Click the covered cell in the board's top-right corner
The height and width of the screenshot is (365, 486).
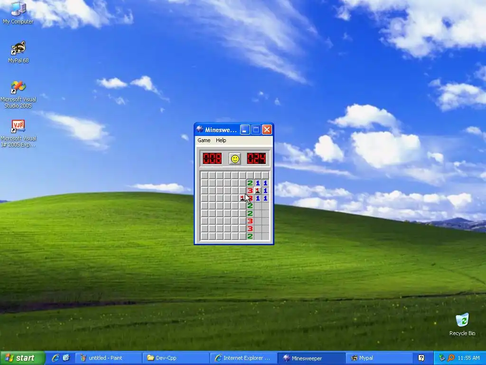pos(265,175)
